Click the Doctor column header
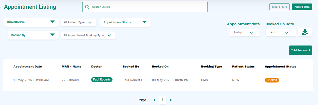The image size is (318, 105). (96, 66)
